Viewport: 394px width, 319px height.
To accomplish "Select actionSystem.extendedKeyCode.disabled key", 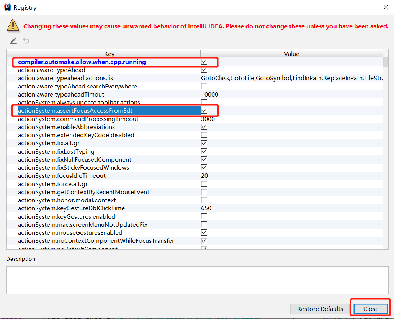I will (x=76, y=135).
